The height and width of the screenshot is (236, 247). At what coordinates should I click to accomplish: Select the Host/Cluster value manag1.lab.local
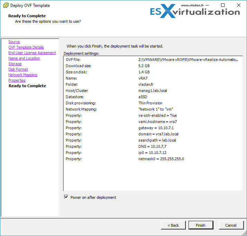tap(153, 91)
